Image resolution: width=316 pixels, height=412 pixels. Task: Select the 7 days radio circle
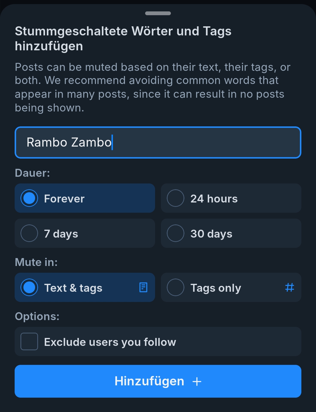point(29,234)
